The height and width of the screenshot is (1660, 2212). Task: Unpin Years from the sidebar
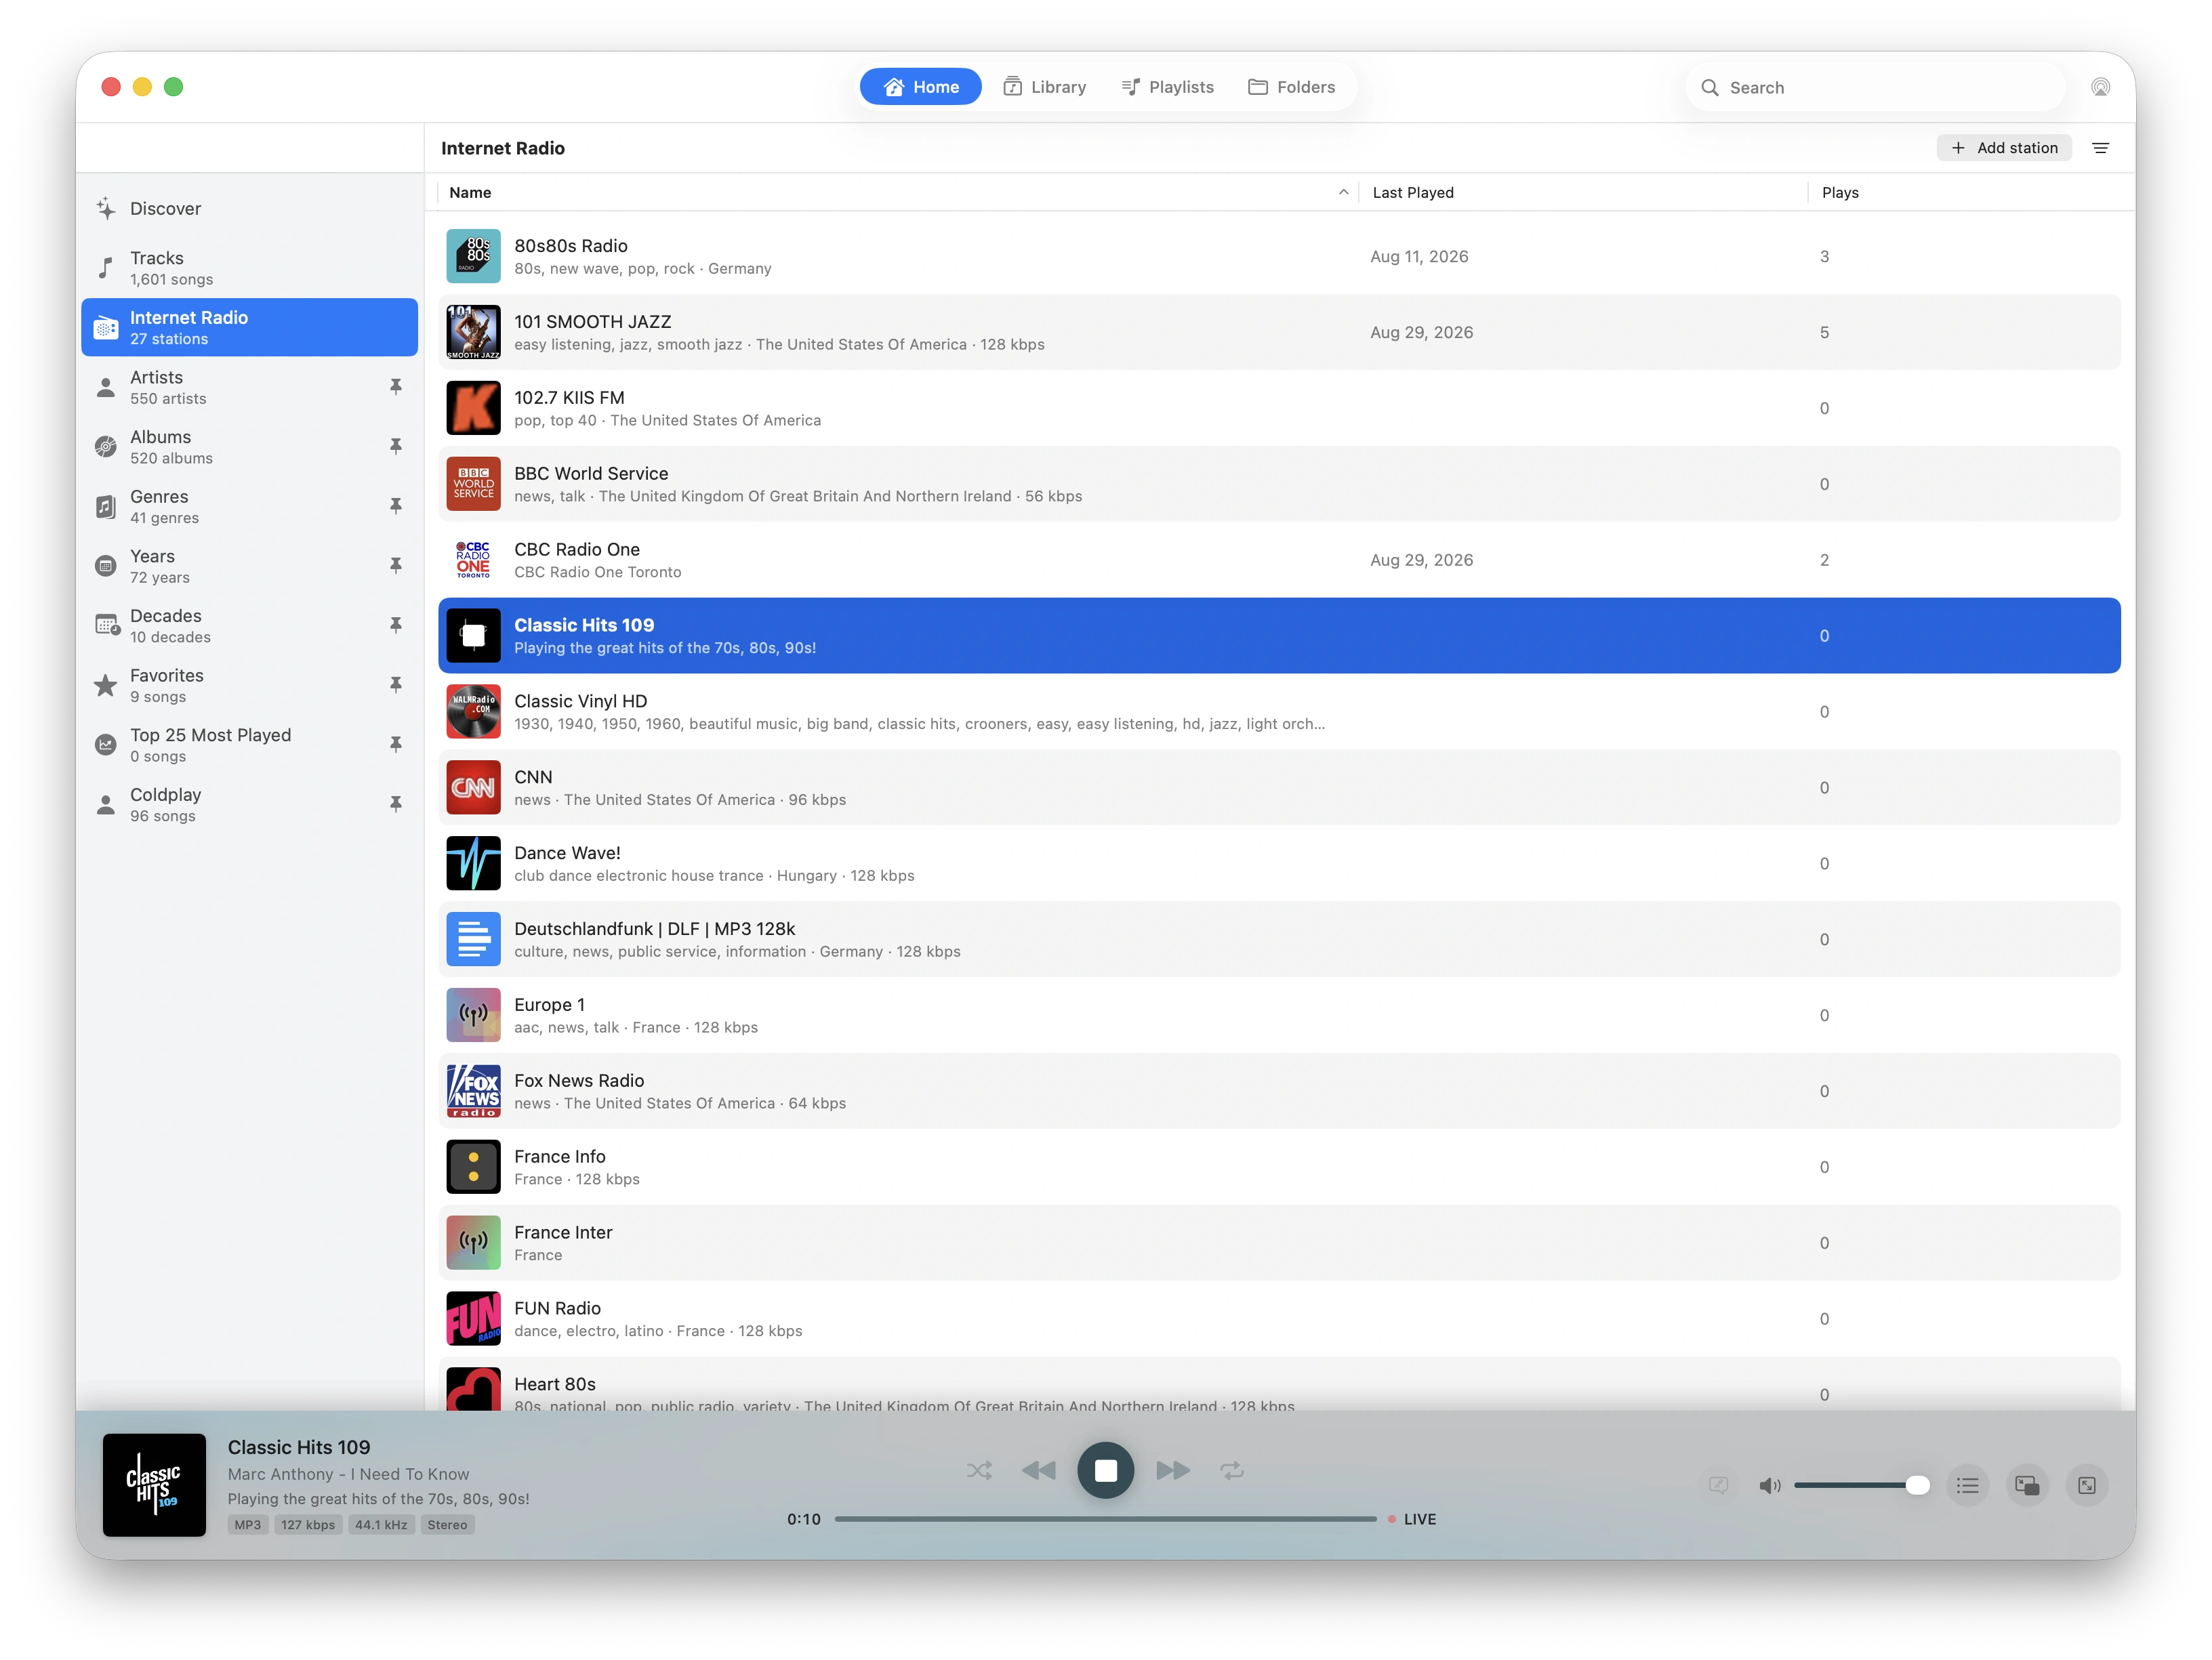pos(396,566)
